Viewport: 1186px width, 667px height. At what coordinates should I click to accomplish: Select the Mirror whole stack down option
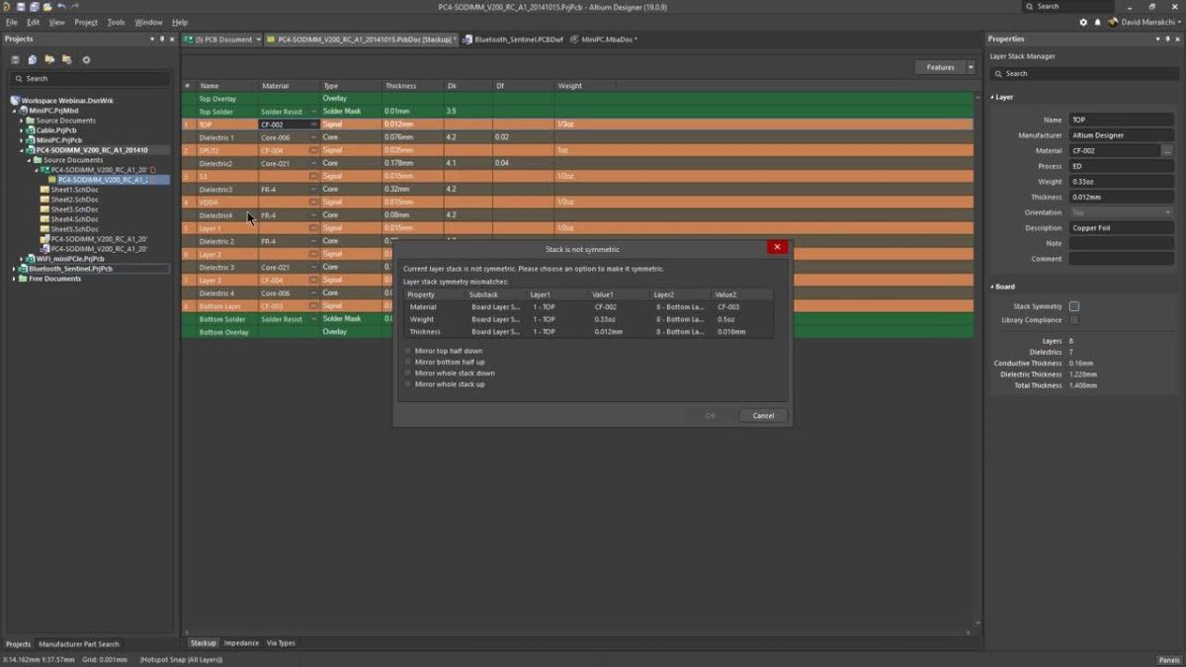tap(407, 374)
